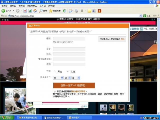Click the Internet Explorer taskbar button

click(54, 118)
